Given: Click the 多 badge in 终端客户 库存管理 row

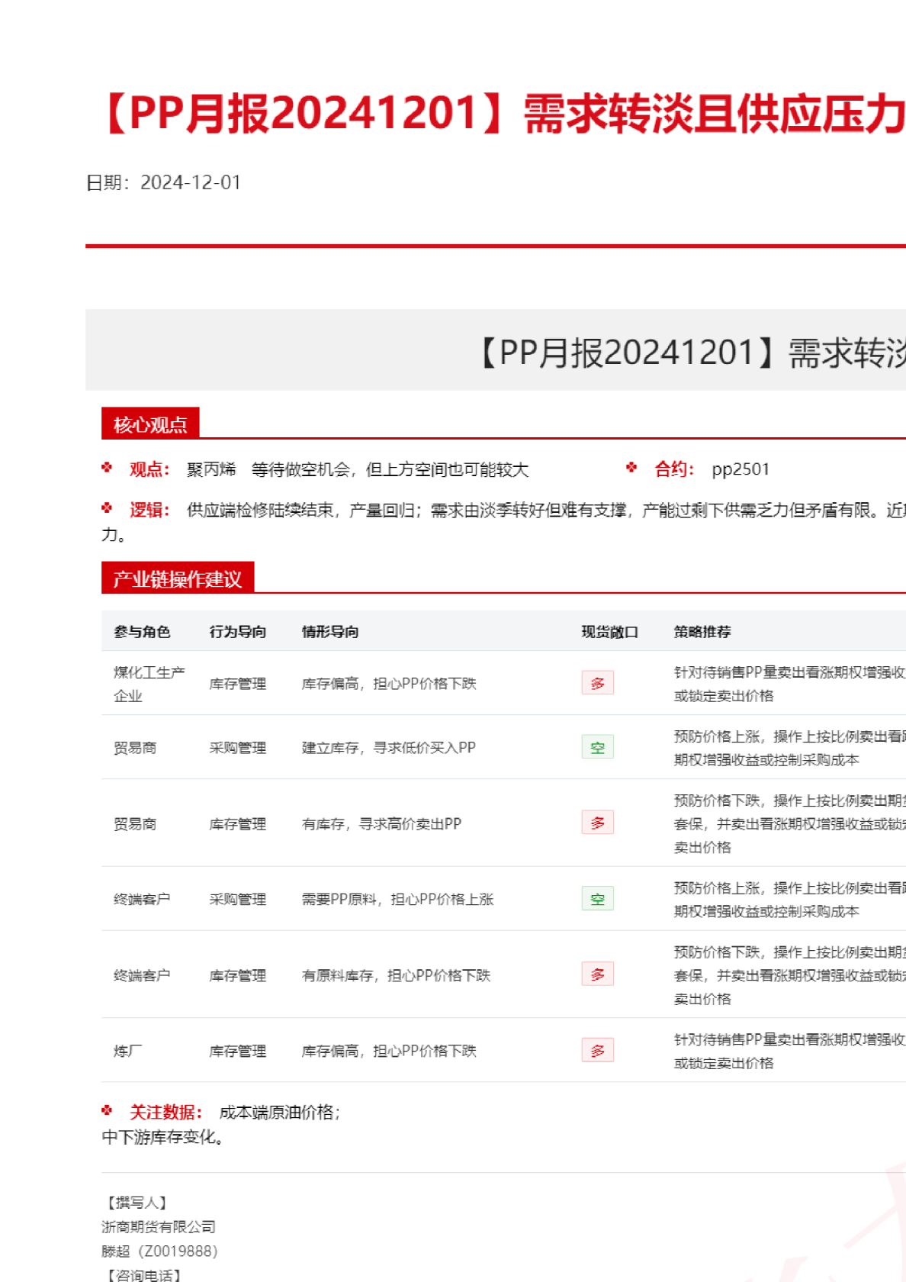Looking at the screenshot, I should tap(597, 974).
